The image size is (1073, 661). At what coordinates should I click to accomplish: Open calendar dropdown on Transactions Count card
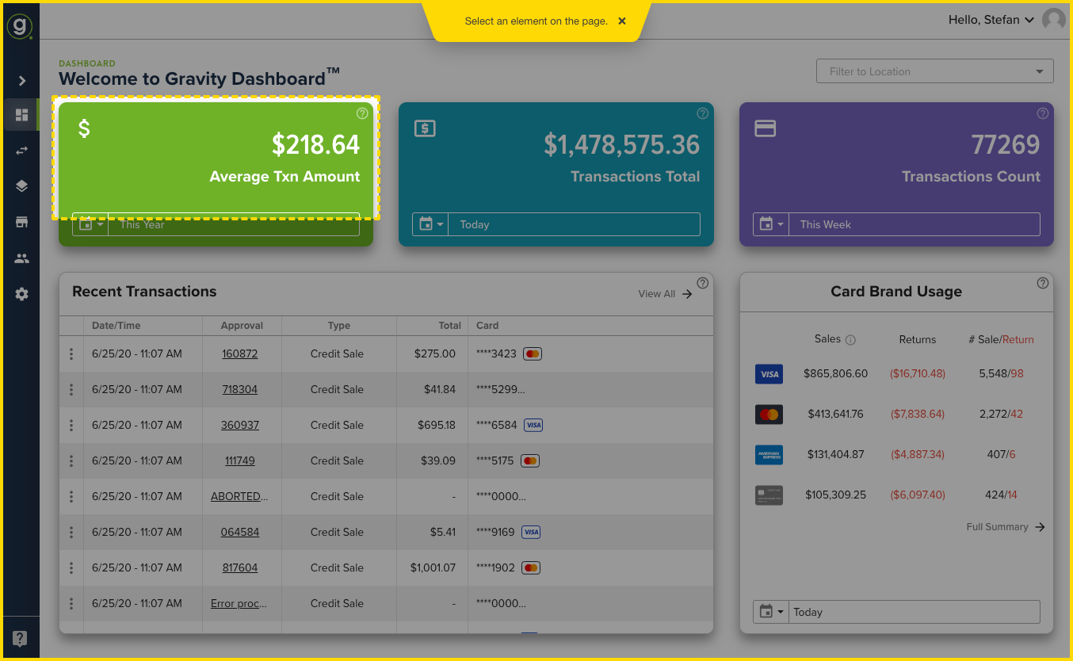tap(771, 224)
